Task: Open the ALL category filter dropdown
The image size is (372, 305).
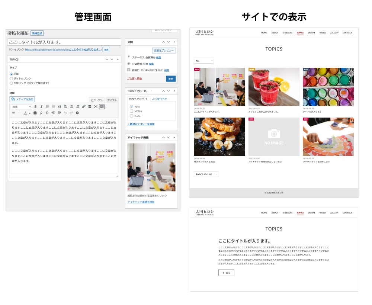Action: click(204, 61)
